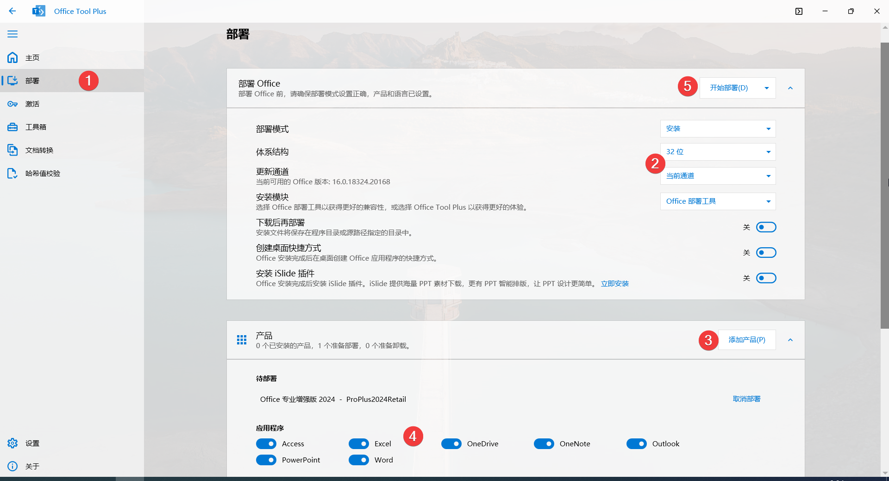Click Office 专业增强版 2024 product entry
The image size is (889, 481).
[333, 400]
